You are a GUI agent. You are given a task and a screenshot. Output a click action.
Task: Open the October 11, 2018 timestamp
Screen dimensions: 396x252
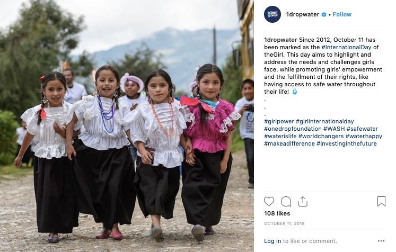(284, 223)
